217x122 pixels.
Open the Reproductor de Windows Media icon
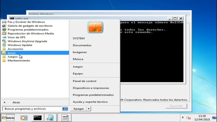[4, 34]
